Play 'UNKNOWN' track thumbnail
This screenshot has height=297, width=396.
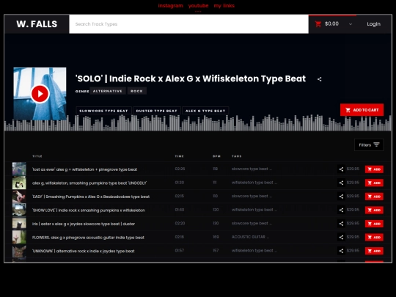pos(19,251)
